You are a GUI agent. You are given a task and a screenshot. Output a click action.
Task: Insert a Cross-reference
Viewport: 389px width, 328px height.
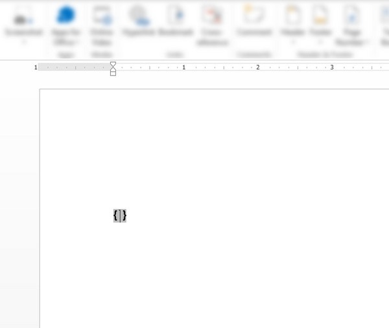tap(212, 16)
